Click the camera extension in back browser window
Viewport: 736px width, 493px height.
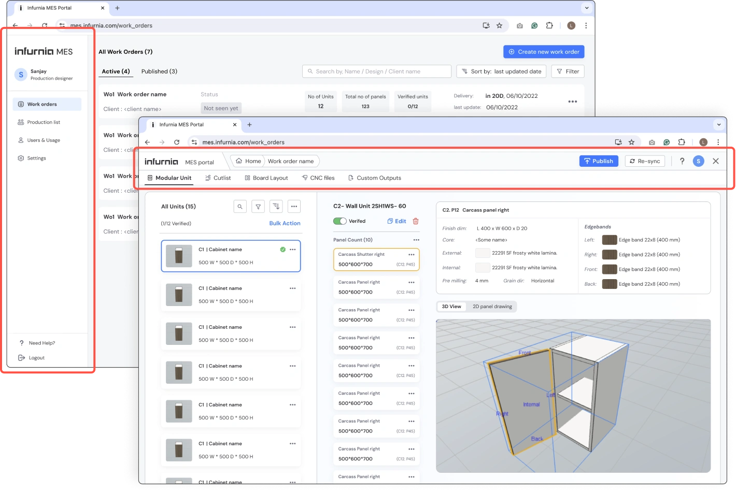point(520,25)
